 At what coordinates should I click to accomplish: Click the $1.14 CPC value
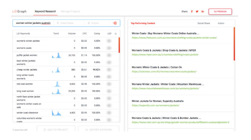[84, 55]
